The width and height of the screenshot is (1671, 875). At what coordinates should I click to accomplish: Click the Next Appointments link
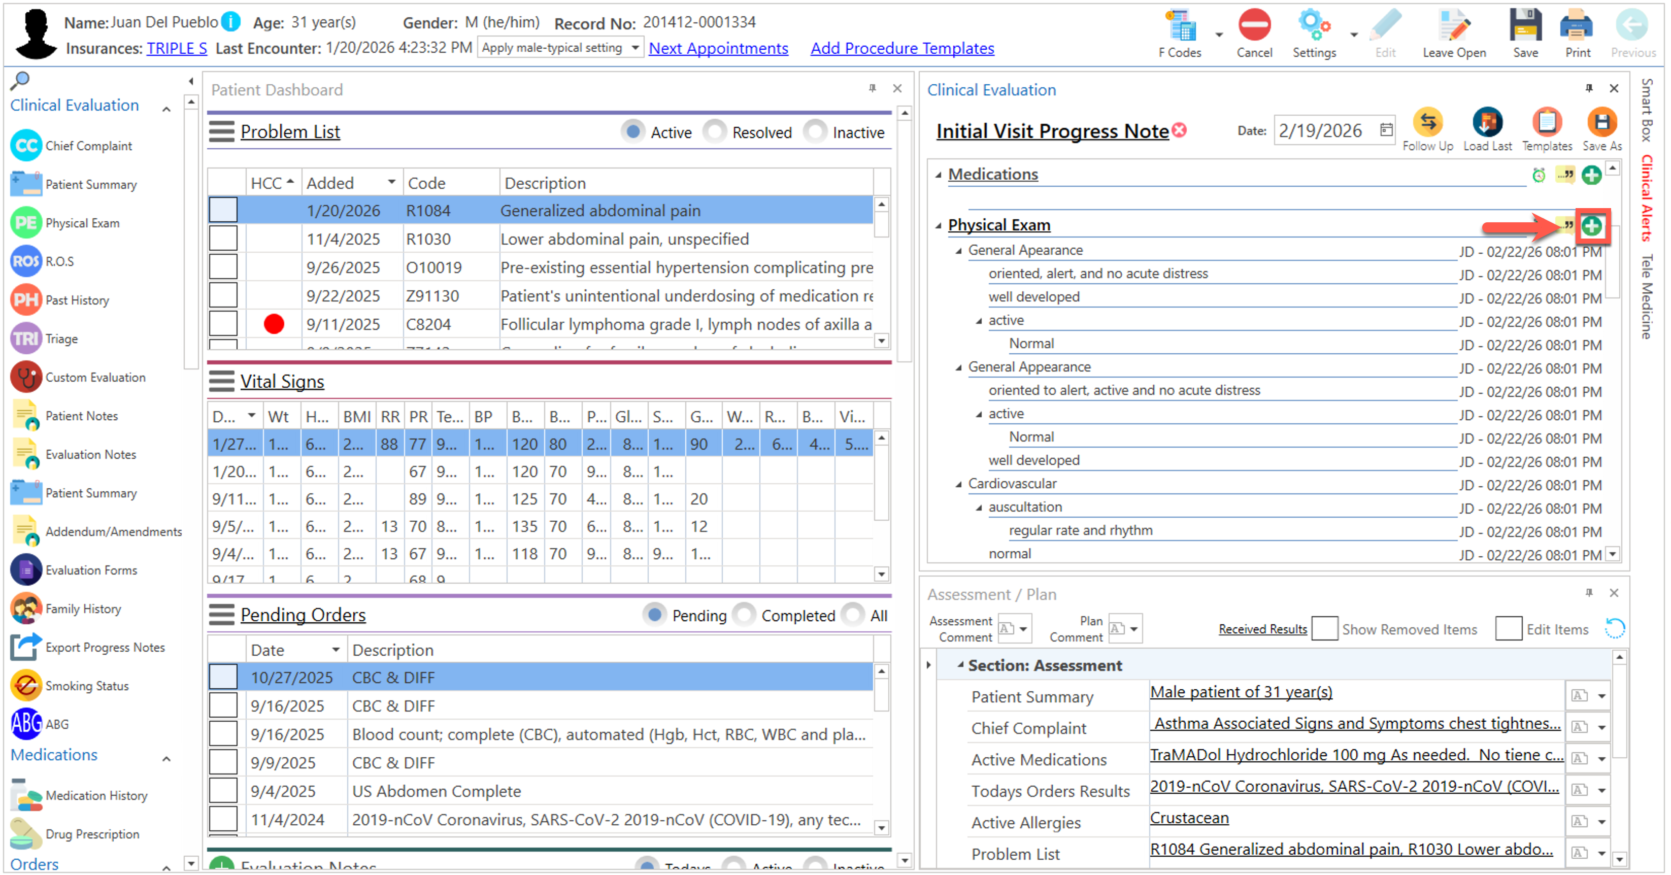(x=718, y=48)
